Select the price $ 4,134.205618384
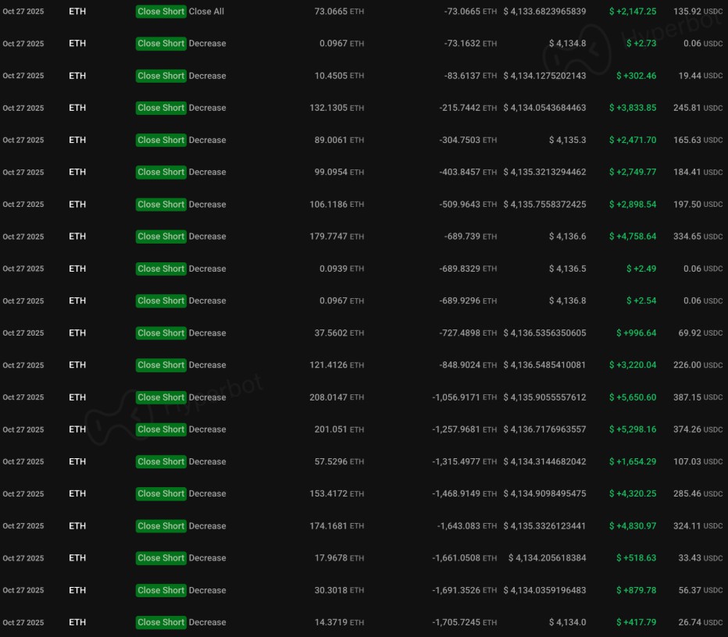Viewport: 728px width, 637px height. (547, 558)
